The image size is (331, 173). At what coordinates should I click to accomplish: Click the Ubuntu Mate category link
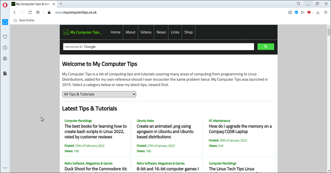click(x=145, y=121)
